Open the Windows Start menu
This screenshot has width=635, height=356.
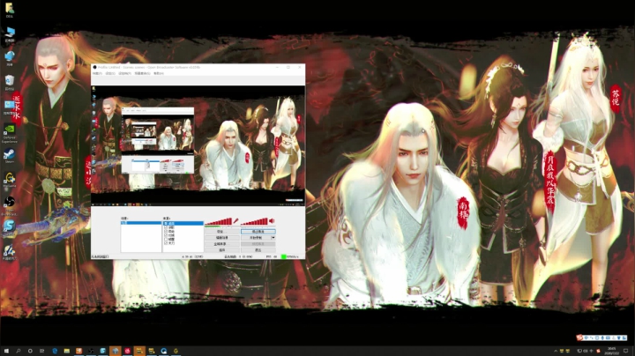[6, 351]
